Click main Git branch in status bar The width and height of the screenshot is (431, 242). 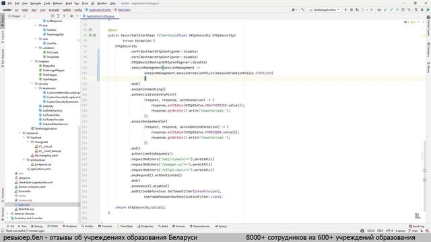click(413, 231)
